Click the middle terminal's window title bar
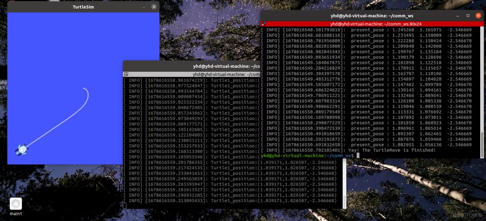Image resolution: width=486 pixels, height=221 pixels. point(192,66)
